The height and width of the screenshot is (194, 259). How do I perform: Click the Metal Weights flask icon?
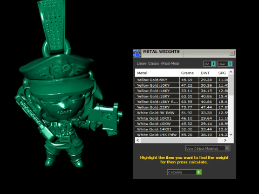pyautogui.click(x=137, y=53)
